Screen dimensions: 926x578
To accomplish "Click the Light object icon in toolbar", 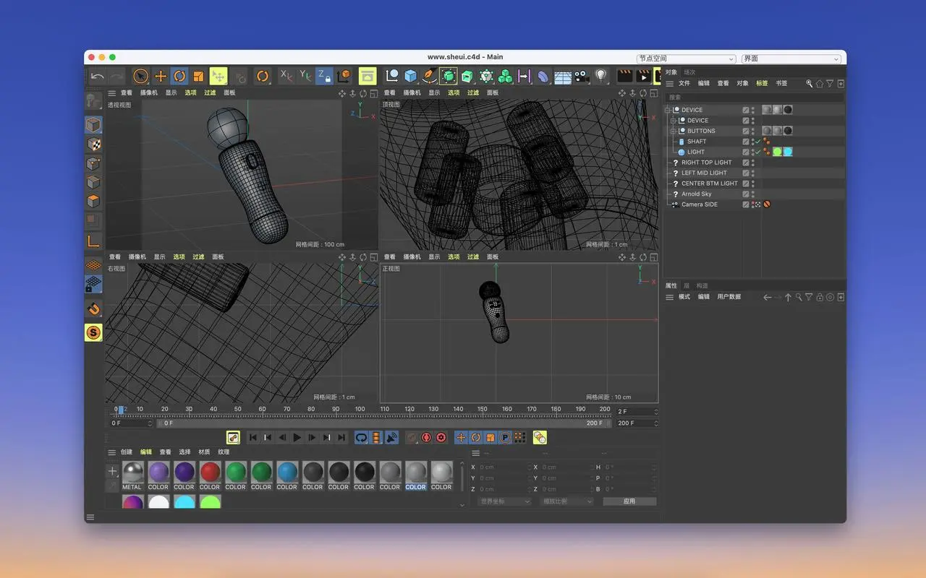I will (x=600, y=75).
